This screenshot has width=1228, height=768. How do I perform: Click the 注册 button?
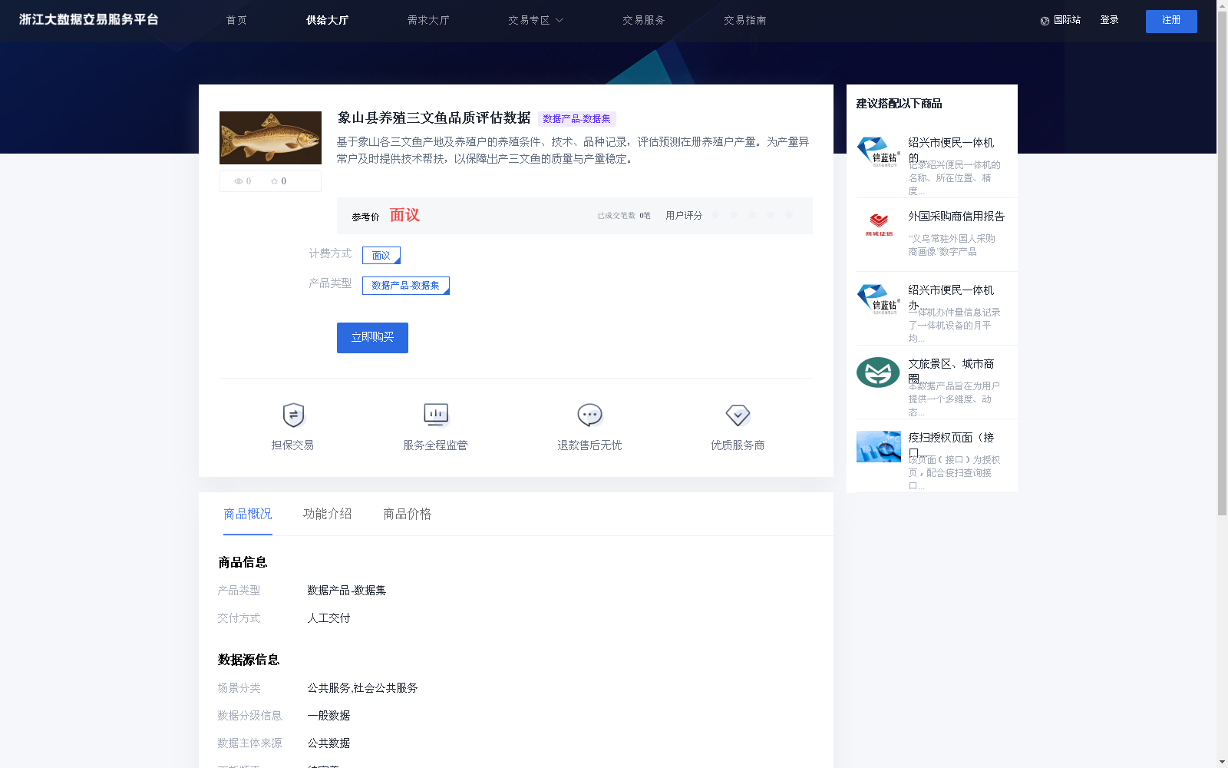[1171, 21]
